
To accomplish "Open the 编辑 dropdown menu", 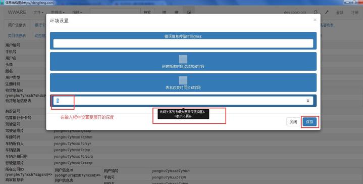I will pos(77,12).
